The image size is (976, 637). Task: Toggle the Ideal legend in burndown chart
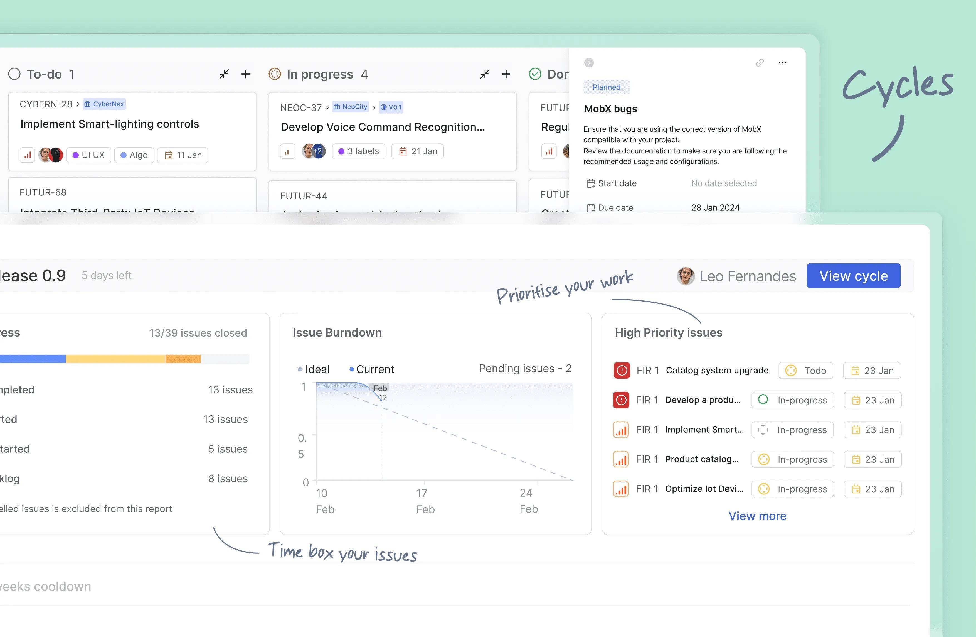[314, 369]
